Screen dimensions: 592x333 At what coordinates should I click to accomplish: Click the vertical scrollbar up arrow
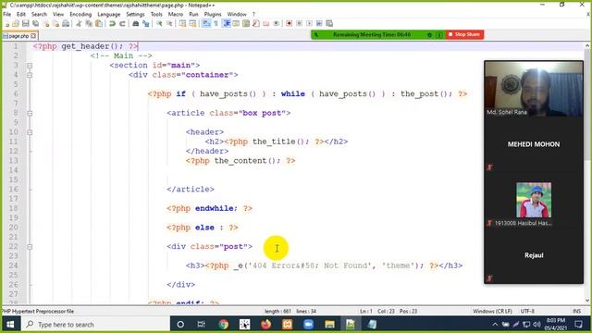(x=587, y=45)
